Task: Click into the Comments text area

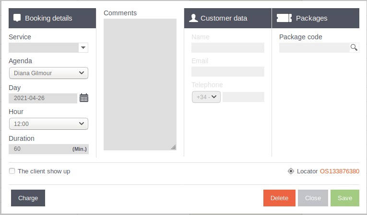Action: click(x=140, y=84)
